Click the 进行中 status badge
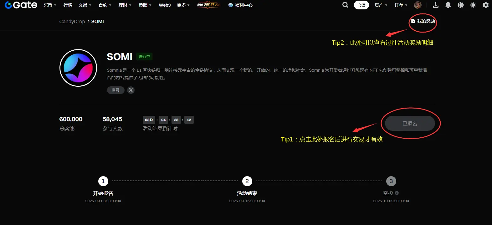Viewport: 492px width, 225px height. [x=144, y=57]
